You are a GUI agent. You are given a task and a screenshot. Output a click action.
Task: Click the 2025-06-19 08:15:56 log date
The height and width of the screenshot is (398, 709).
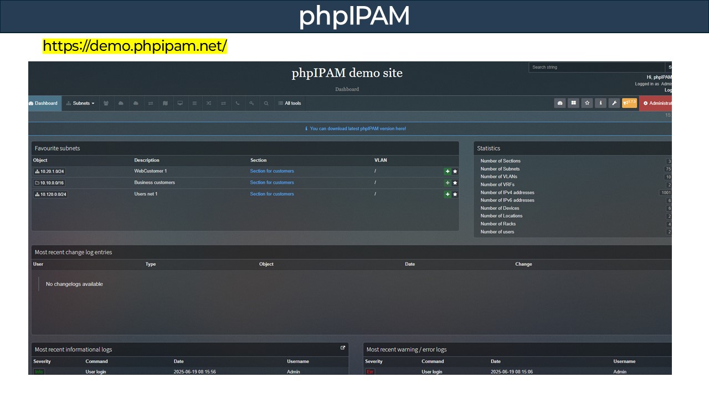click(x=195, y=372)
